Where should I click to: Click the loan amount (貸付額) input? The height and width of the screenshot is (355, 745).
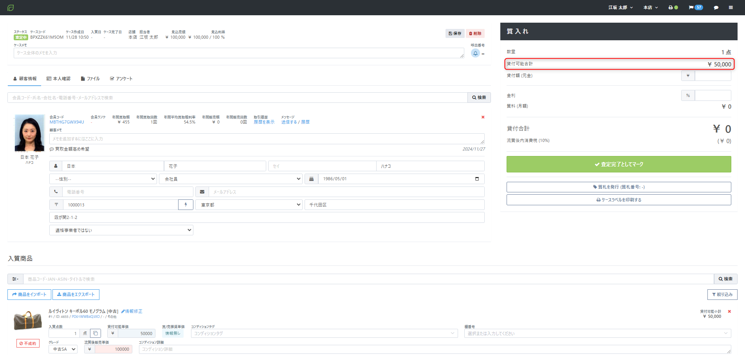[713, 75]
